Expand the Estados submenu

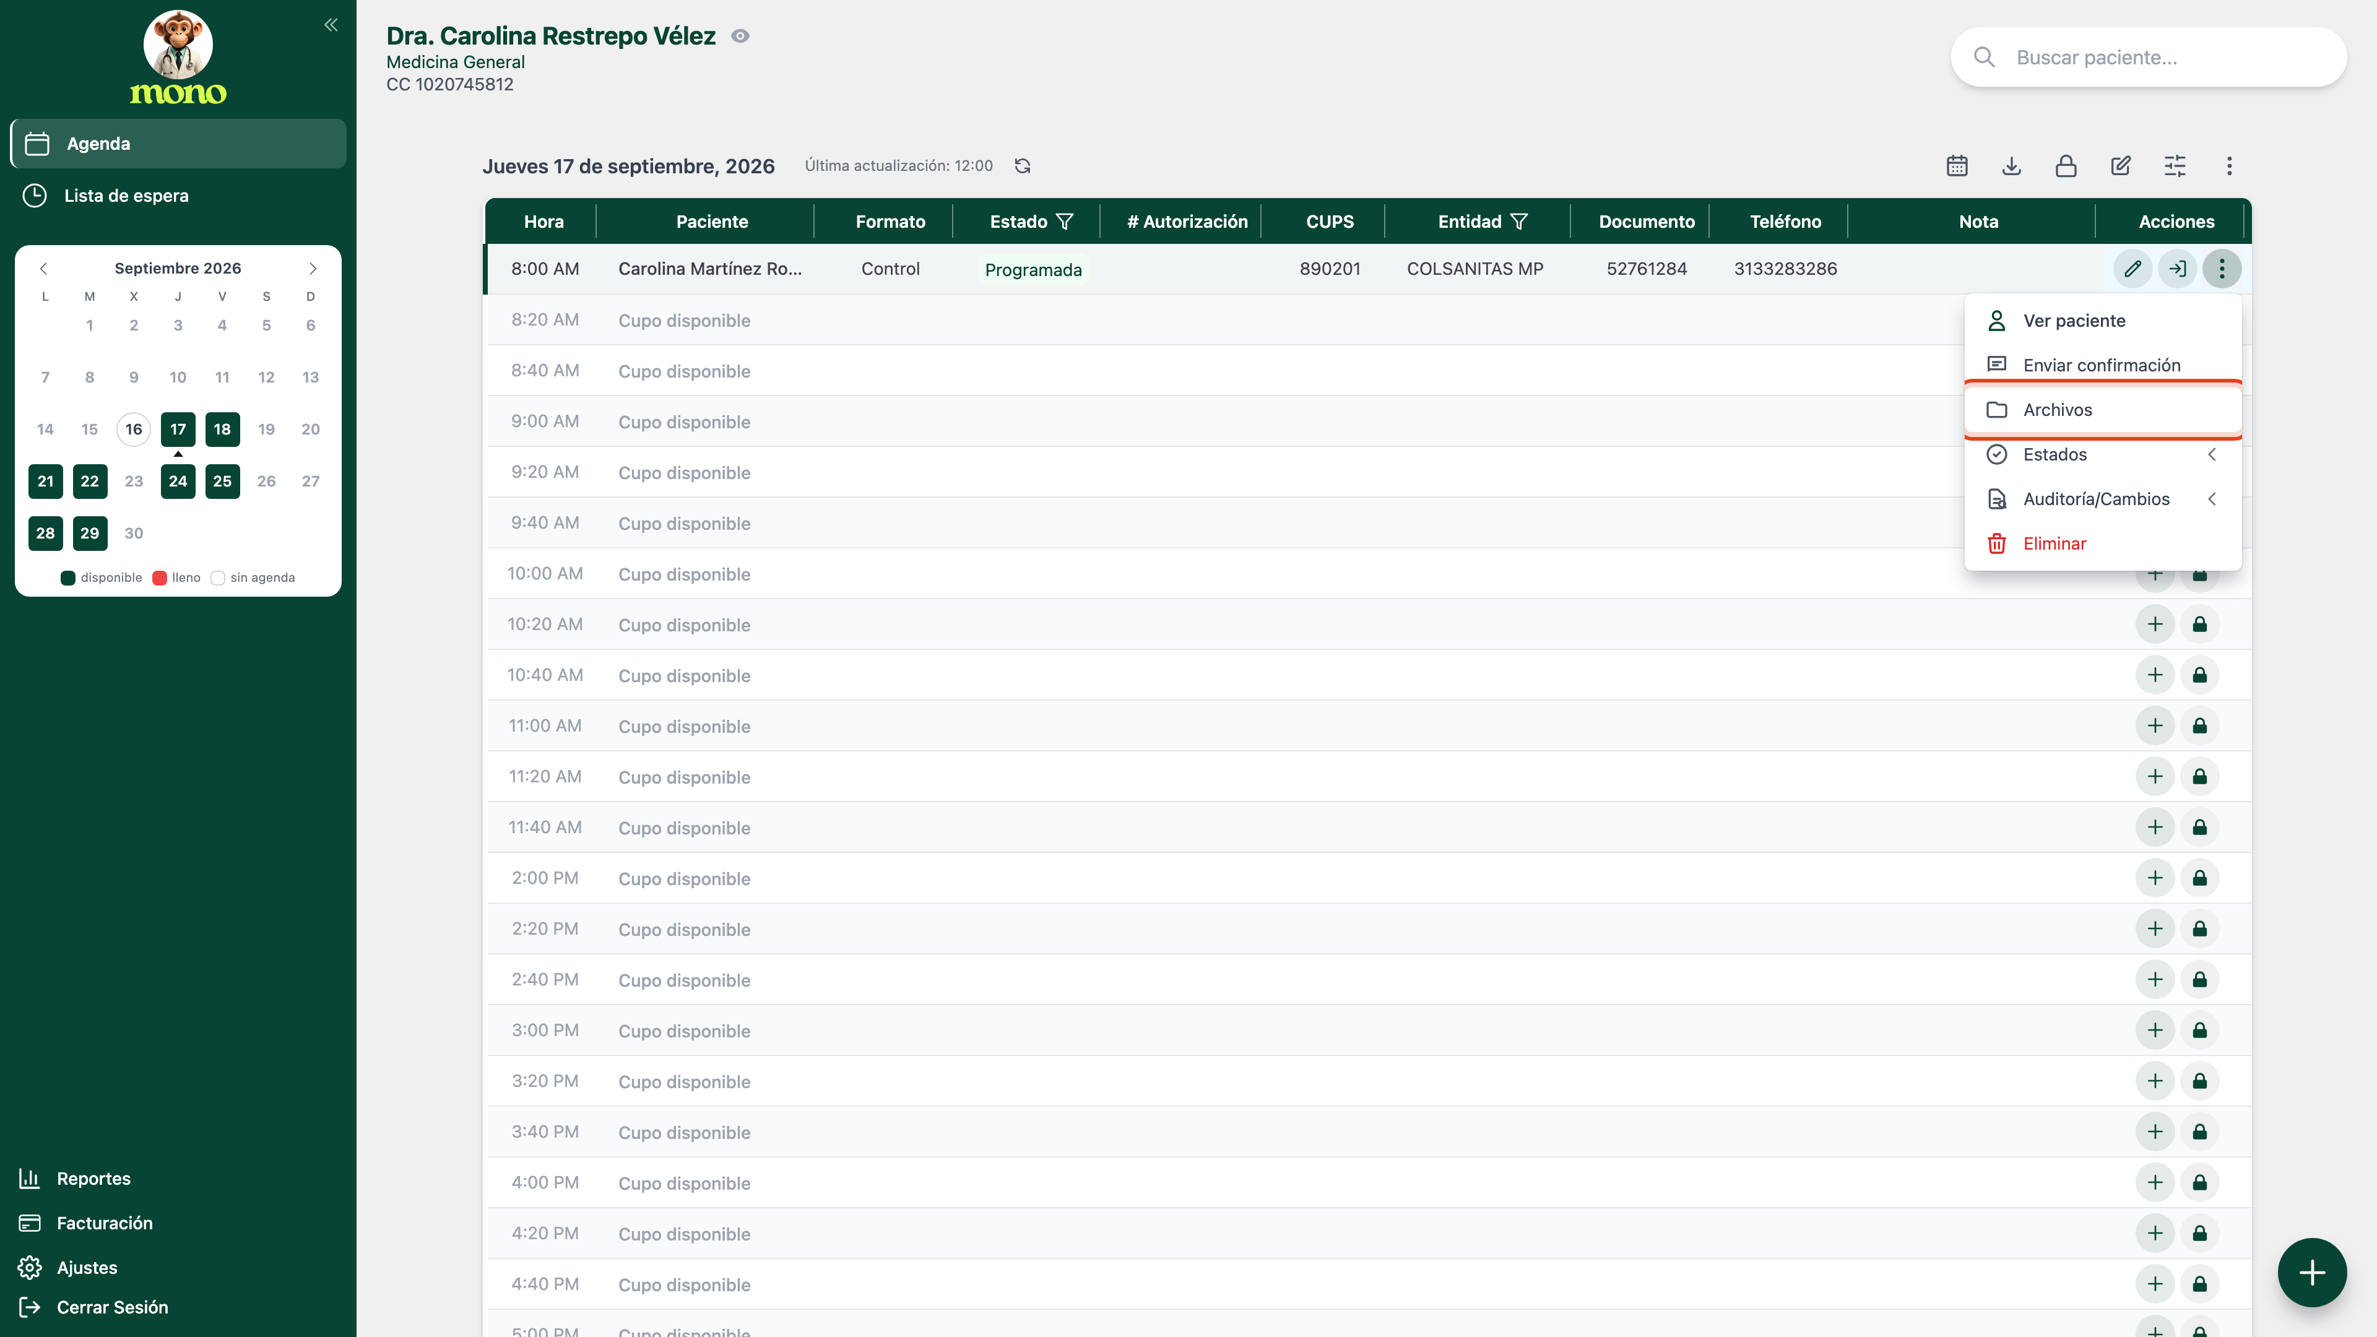tap(2103, 454)
